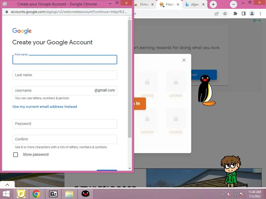Close the Shimeji tab

click(x=152, y=4)
